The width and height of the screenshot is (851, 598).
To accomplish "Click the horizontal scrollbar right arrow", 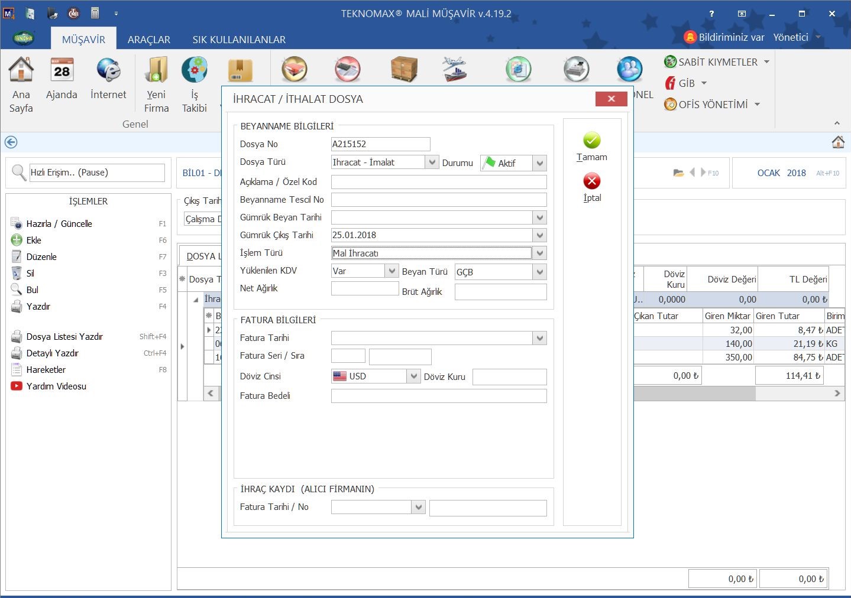I will click(837, 393).
